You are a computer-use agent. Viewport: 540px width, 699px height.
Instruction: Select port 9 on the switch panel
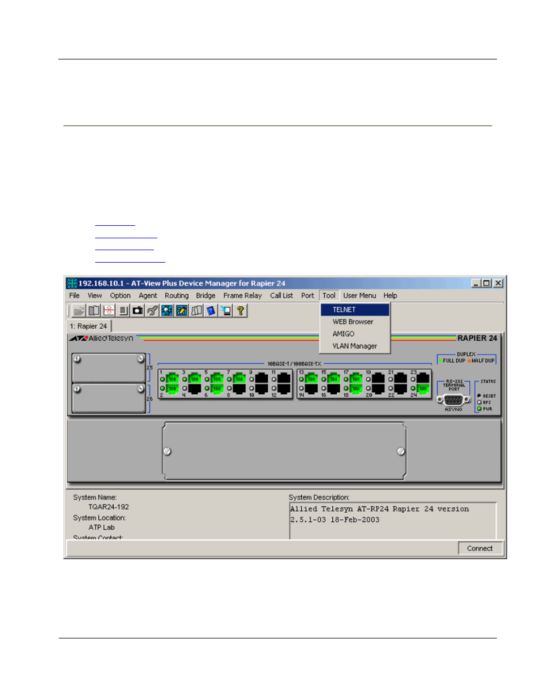click(x=262, y=379)
